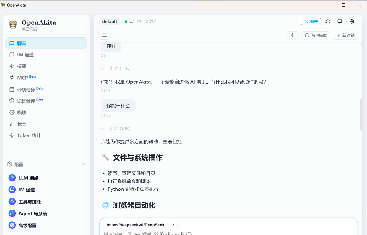This screenshot has height=235, width=367.
Task: Click the gear icon beside 配置
Action: [x=10, y=164]
